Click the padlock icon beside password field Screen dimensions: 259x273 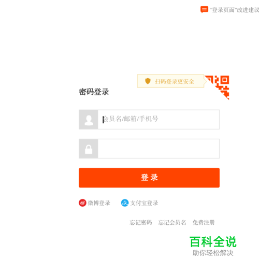tap(89, 149)
